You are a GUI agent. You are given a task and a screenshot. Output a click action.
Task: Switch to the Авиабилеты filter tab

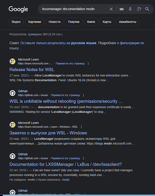[x=128, y=22]
